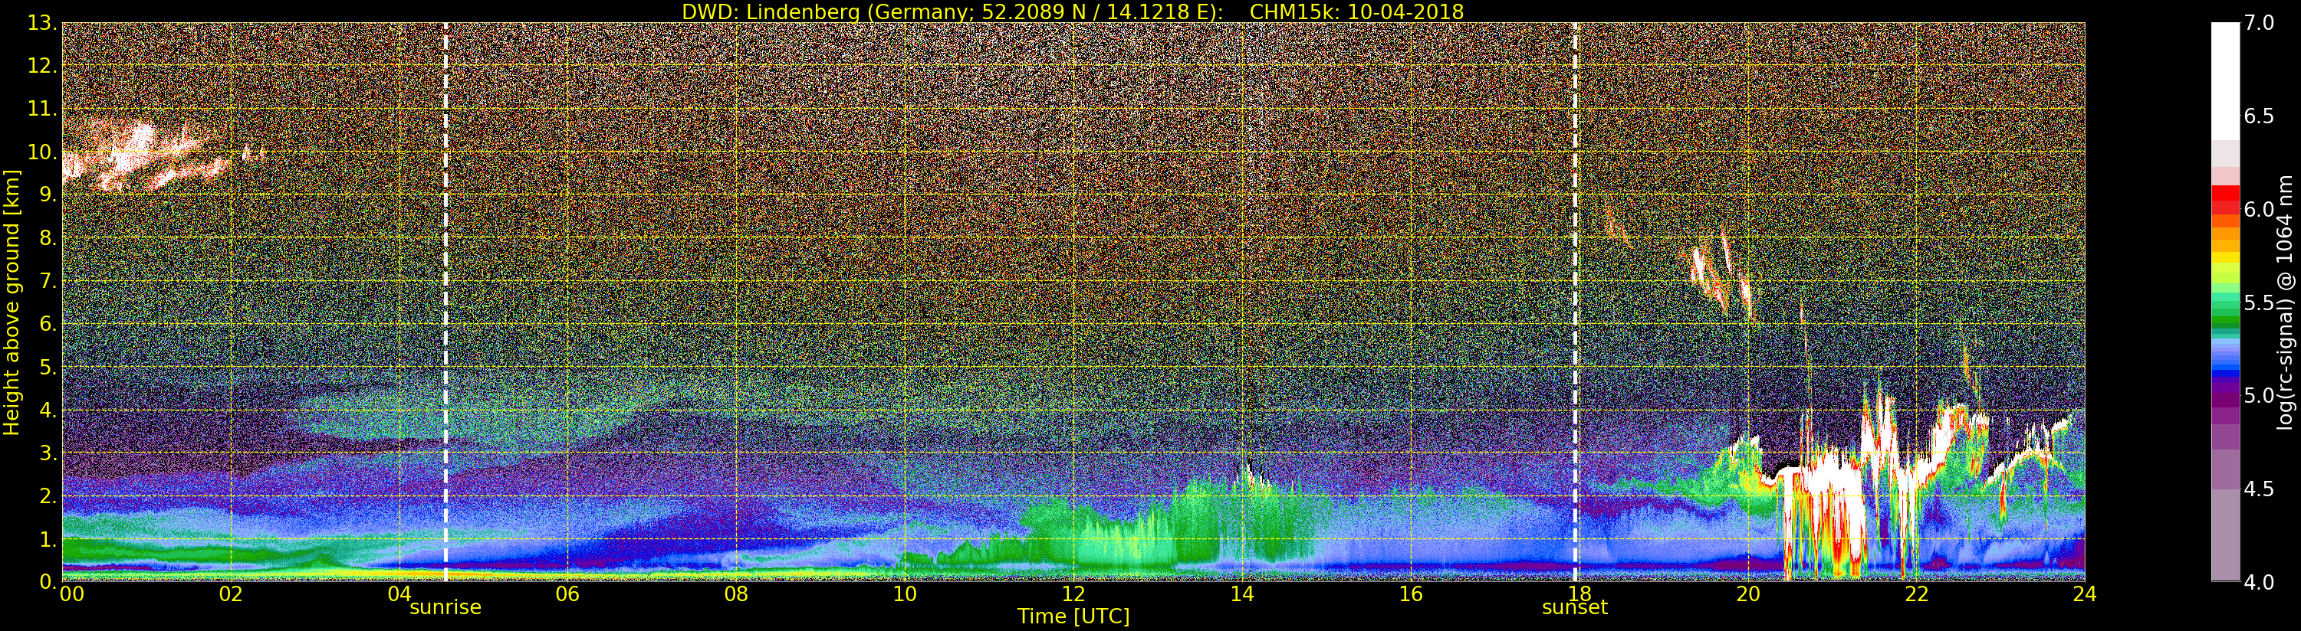Click the '8.' height tick label
The image size is (2301, 631).
click(x=48, y=238)
